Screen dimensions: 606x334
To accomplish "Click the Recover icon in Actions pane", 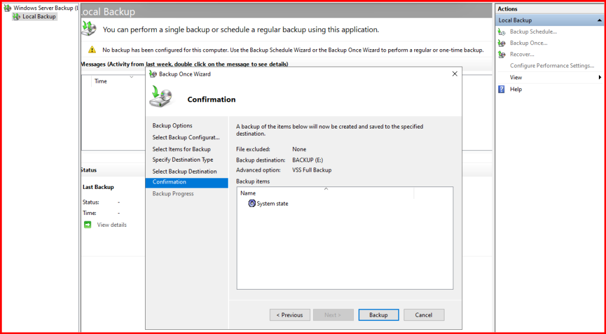I will (502, 54).
